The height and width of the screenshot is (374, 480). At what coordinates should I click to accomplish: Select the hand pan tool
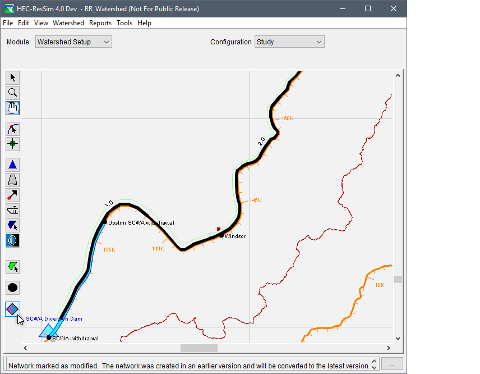pyautogui.click(x=12, y=108)
